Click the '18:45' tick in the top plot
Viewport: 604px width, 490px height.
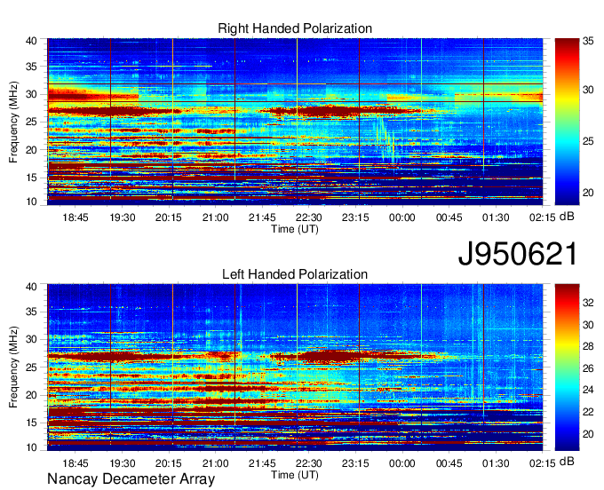(75, 217)
